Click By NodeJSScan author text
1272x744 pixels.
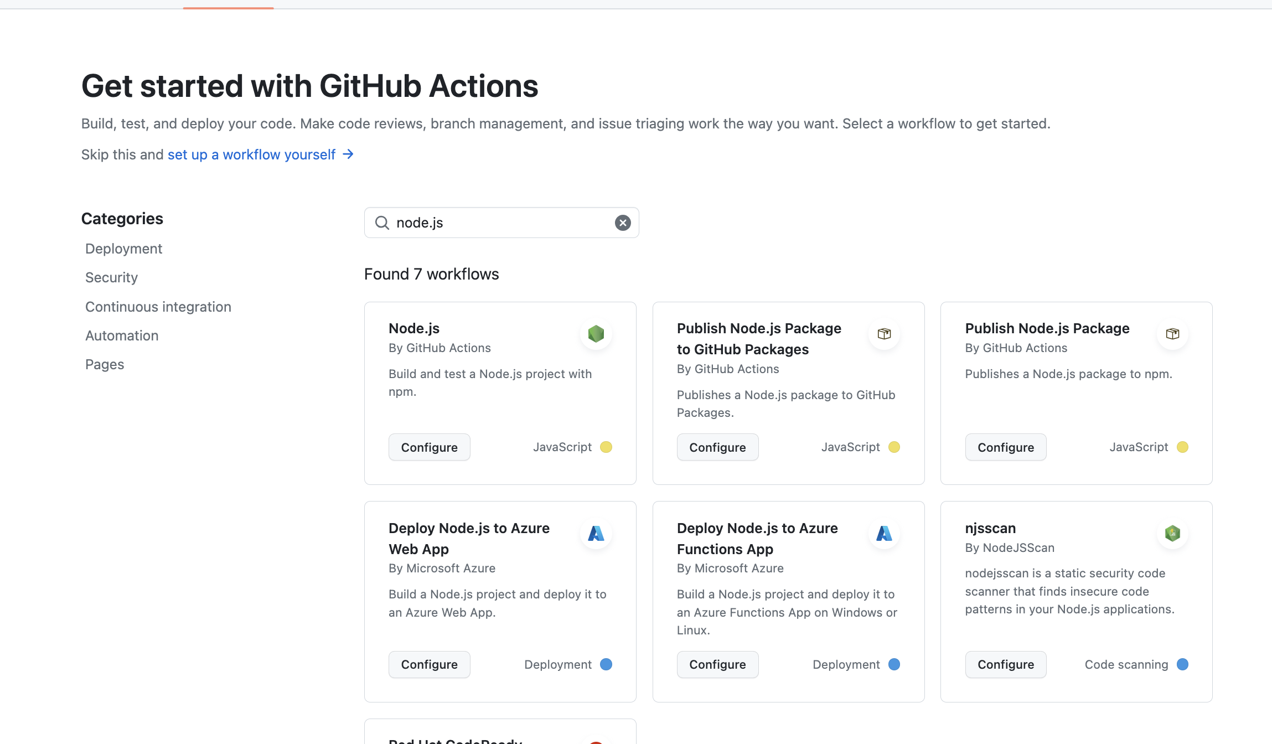tap(1010, 547)
